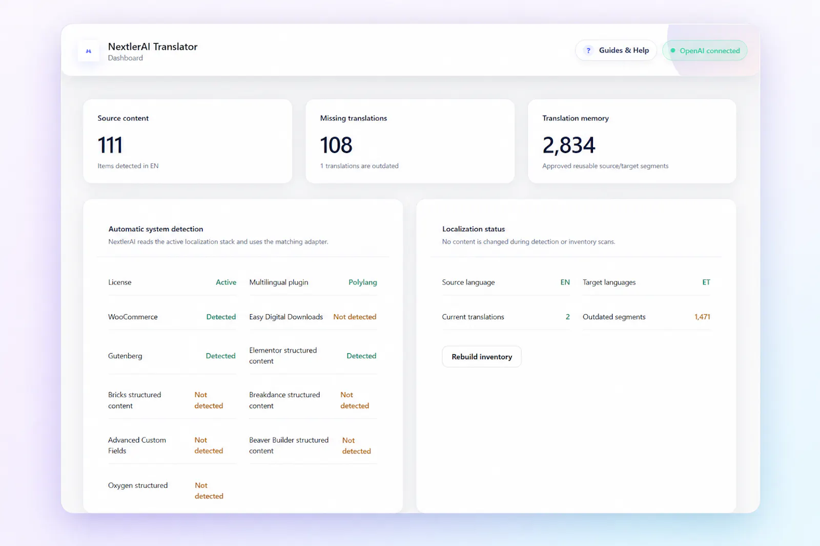The image size is (820, 546).
Task: Click the Target languages label
Action: click(609, 282)
